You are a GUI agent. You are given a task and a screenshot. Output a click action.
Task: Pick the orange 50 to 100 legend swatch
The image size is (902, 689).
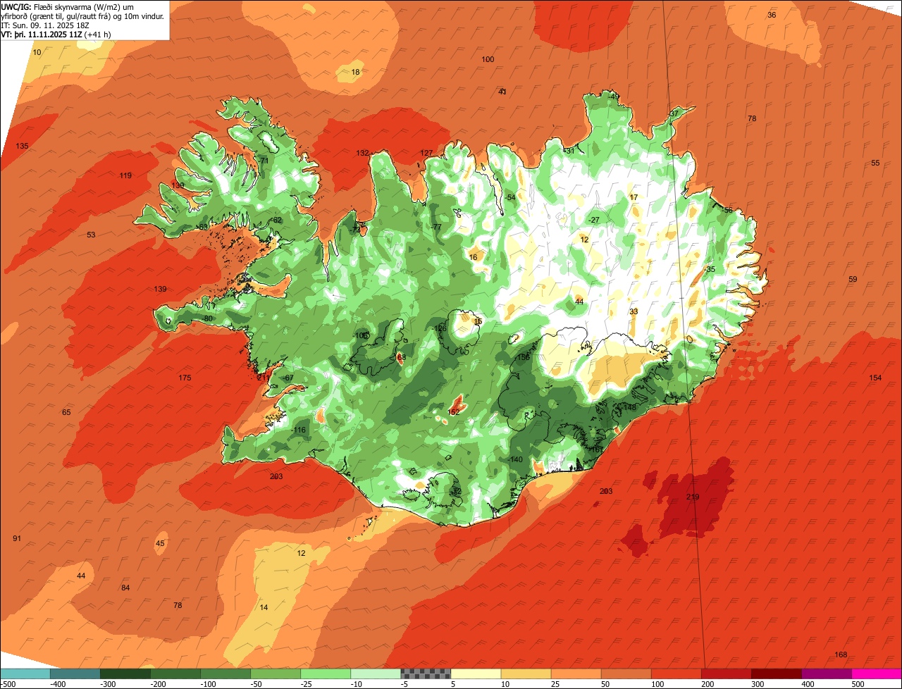[x=625, y=674]
